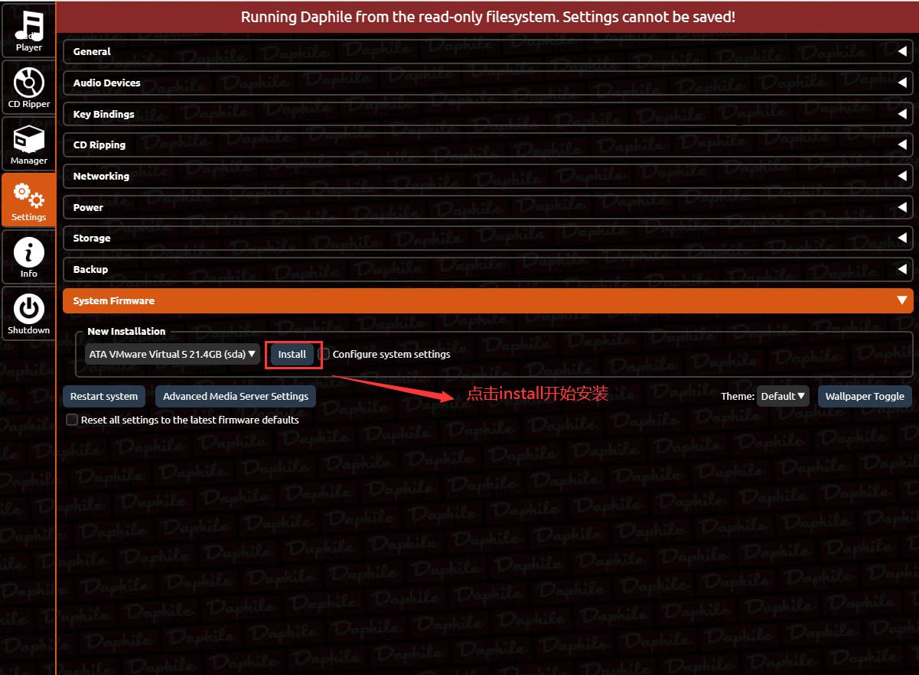
Task: Expand the Audio Devices section
Action: coord(487,83)
